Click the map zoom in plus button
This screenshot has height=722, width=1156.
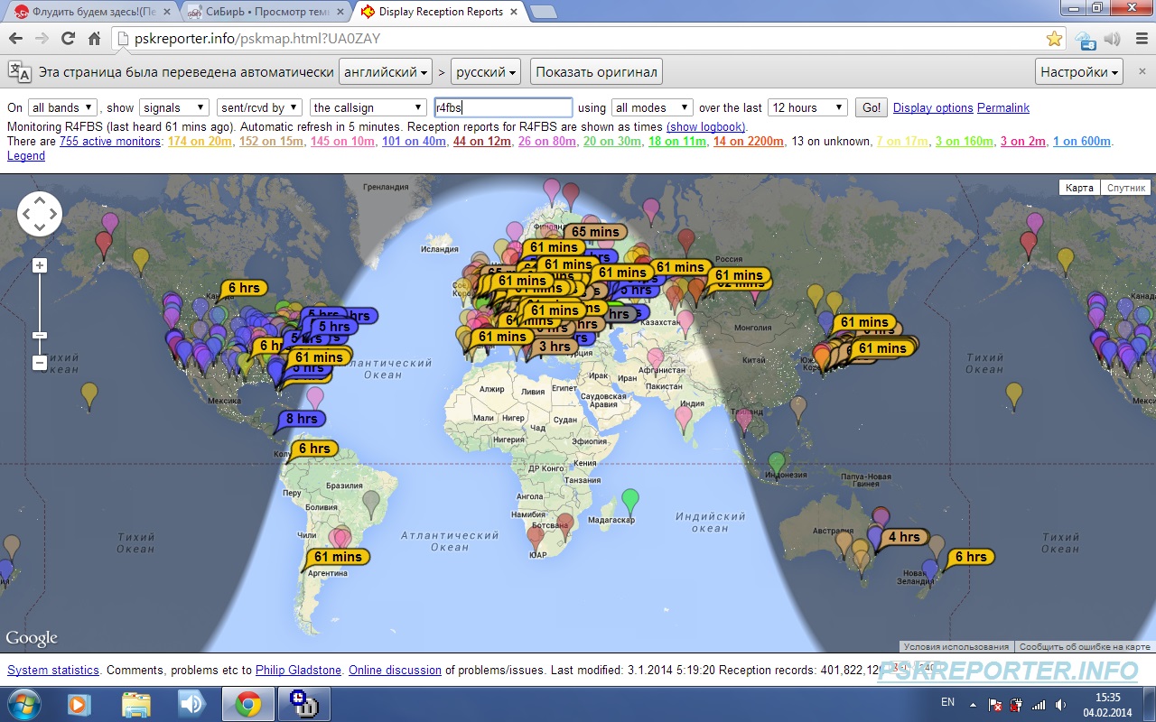tap(40, 265)
